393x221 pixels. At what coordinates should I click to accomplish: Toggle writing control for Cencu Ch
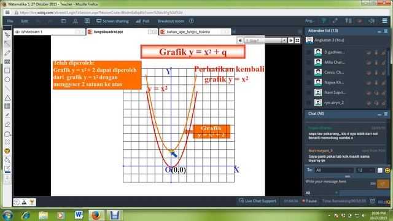click(384, 72)
